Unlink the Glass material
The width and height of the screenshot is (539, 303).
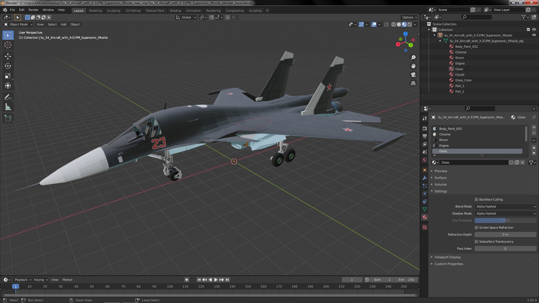coord(522,162)
